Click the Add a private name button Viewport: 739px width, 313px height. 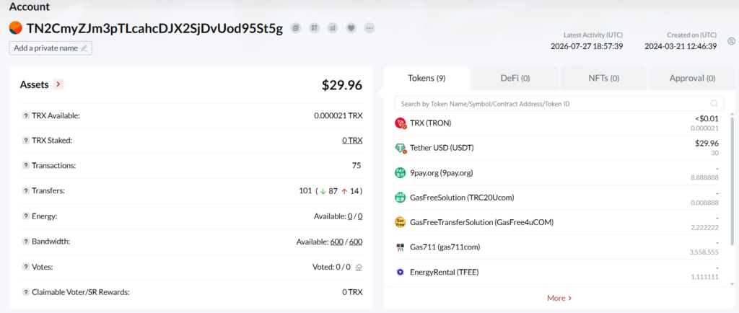coord(51,48)
